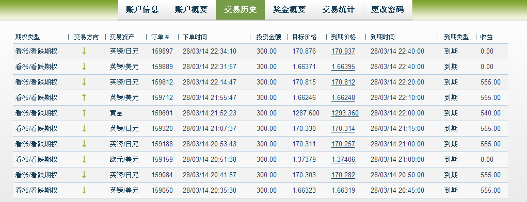527x202 pixels.
Task: Click down arrow icon for order 159084
Action: tap(84, 175)
